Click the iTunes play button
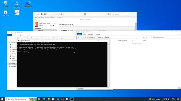The width and height of the screenshot is (181, 101). point(42,14)
